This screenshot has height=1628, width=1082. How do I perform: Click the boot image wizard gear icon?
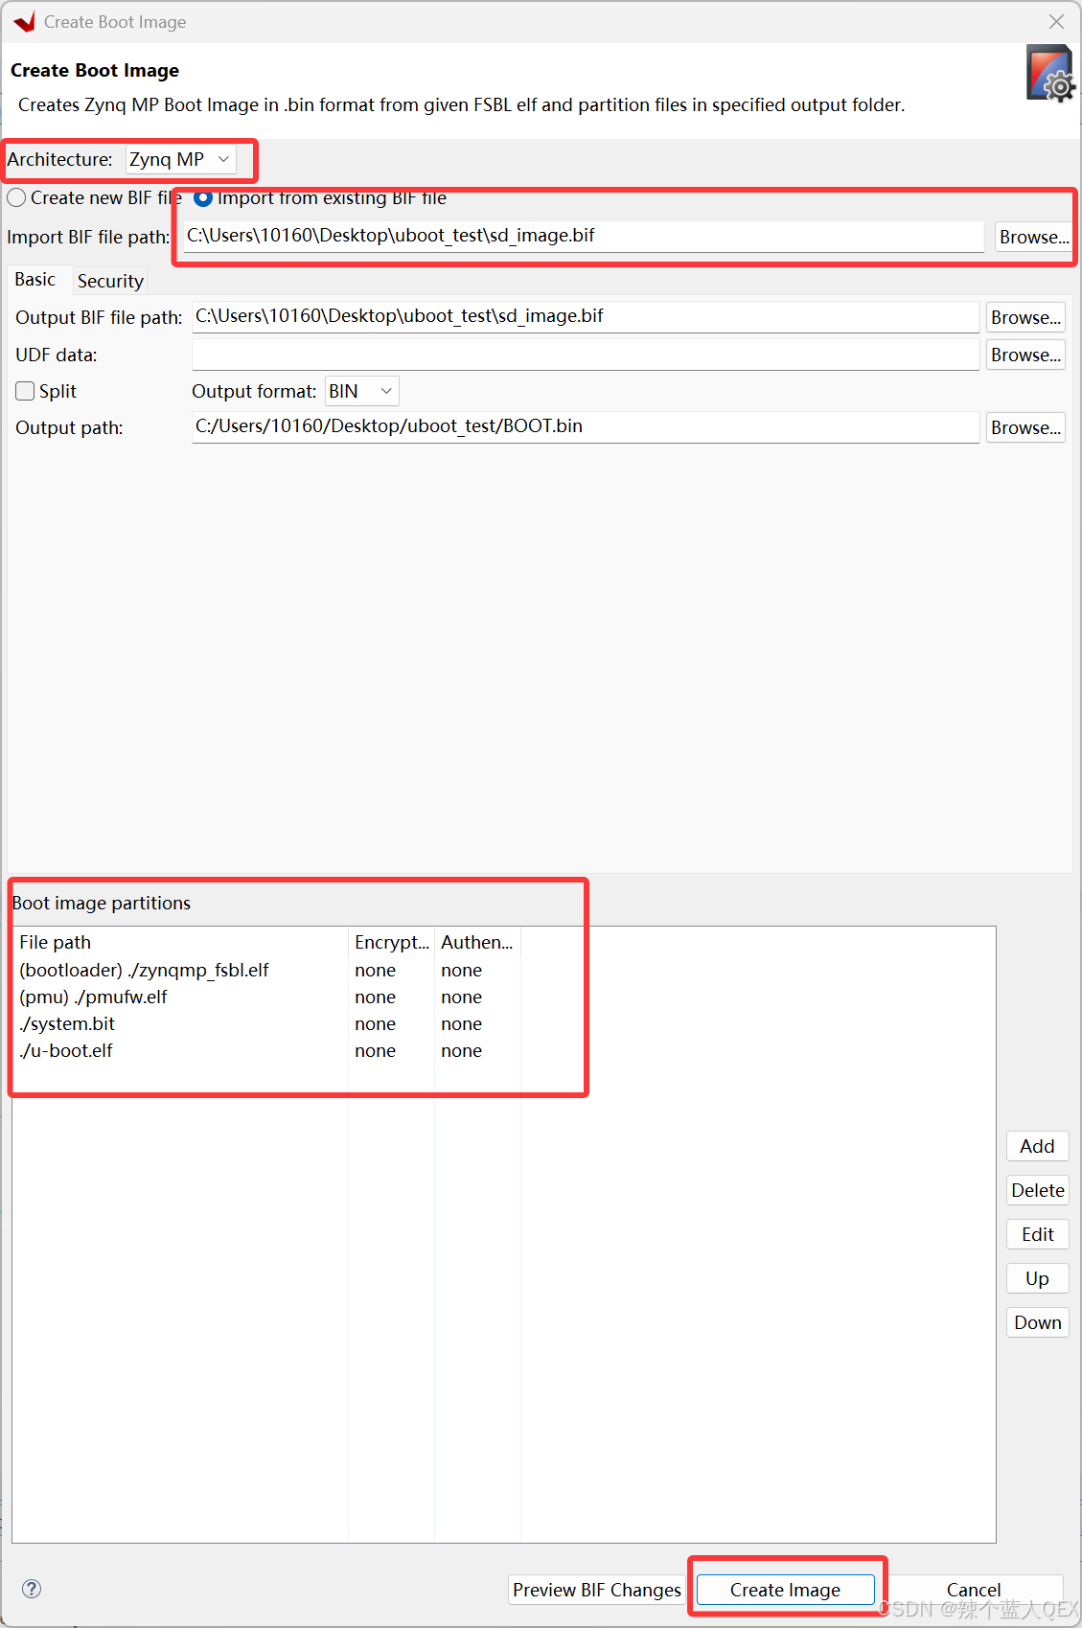(x=1049, y=74)
